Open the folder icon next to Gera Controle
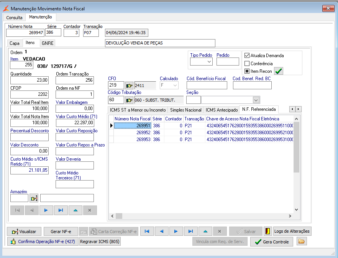Viewport: 338px width, 258px height. click(x=302, y=242)
